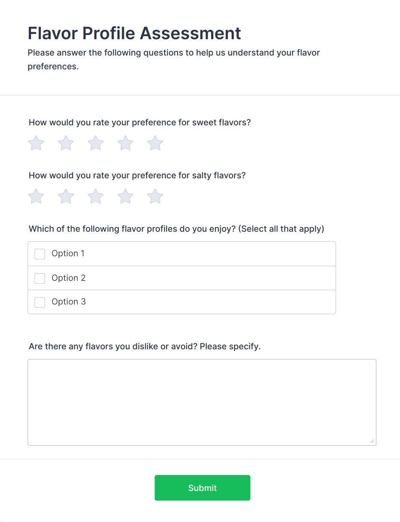This screenshot has height=522, width=400.
Task: Click fifth star for sweet flavors
Action: (155, 143)
